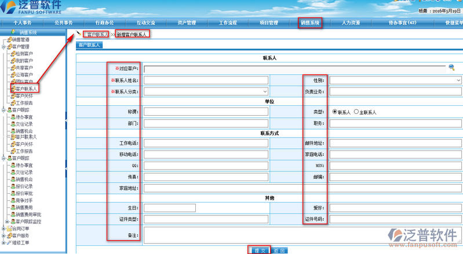Click the 负责业务 input field
This screenshot has height=254, width=463.
395,91
